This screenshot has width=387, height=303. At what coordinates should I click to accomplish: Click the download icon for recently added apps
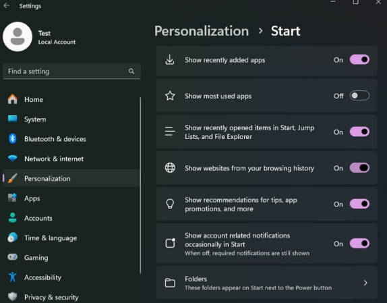(170, 60)
